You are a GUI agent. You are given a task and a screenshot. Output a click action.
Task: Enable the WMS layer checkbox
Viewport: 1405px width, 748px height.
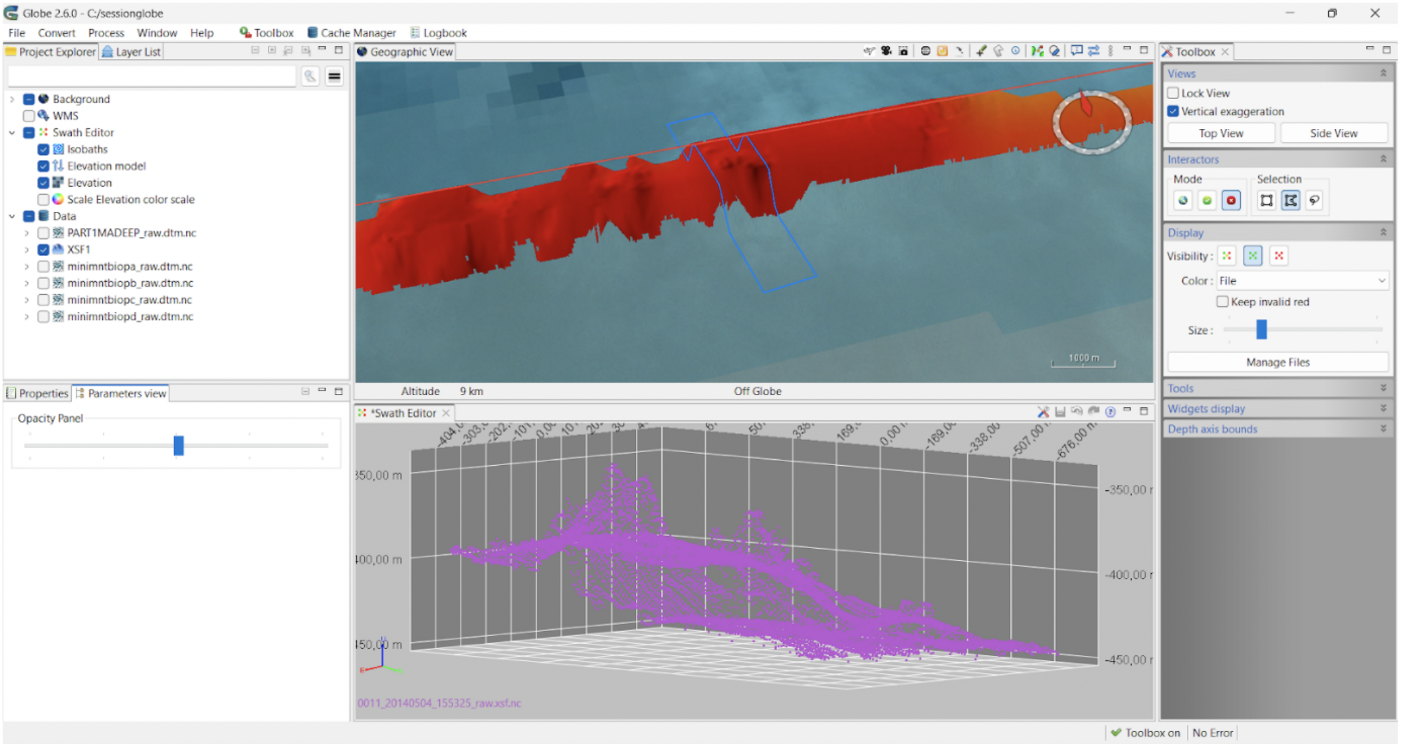coord(29,116)
